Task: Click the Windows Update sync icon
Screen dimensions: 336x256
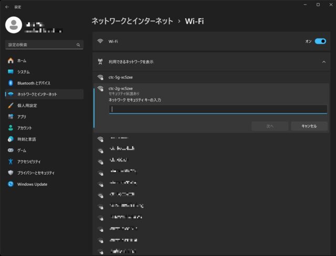Action: (10, 184)
